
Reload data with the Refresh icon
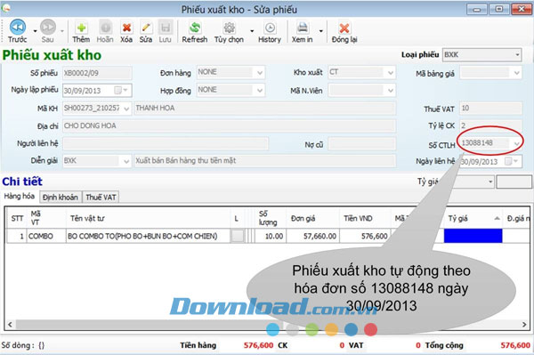[x=195, y=28]
